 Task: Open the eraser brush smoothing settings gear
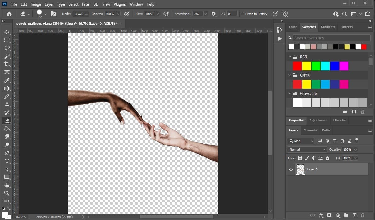213,14
